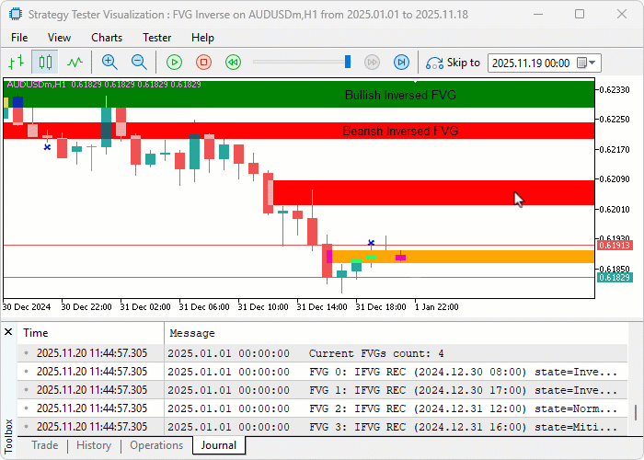Open the Charts menu
Image resolution: width=644 pixels, height=460 pixels.
point(107,38)
